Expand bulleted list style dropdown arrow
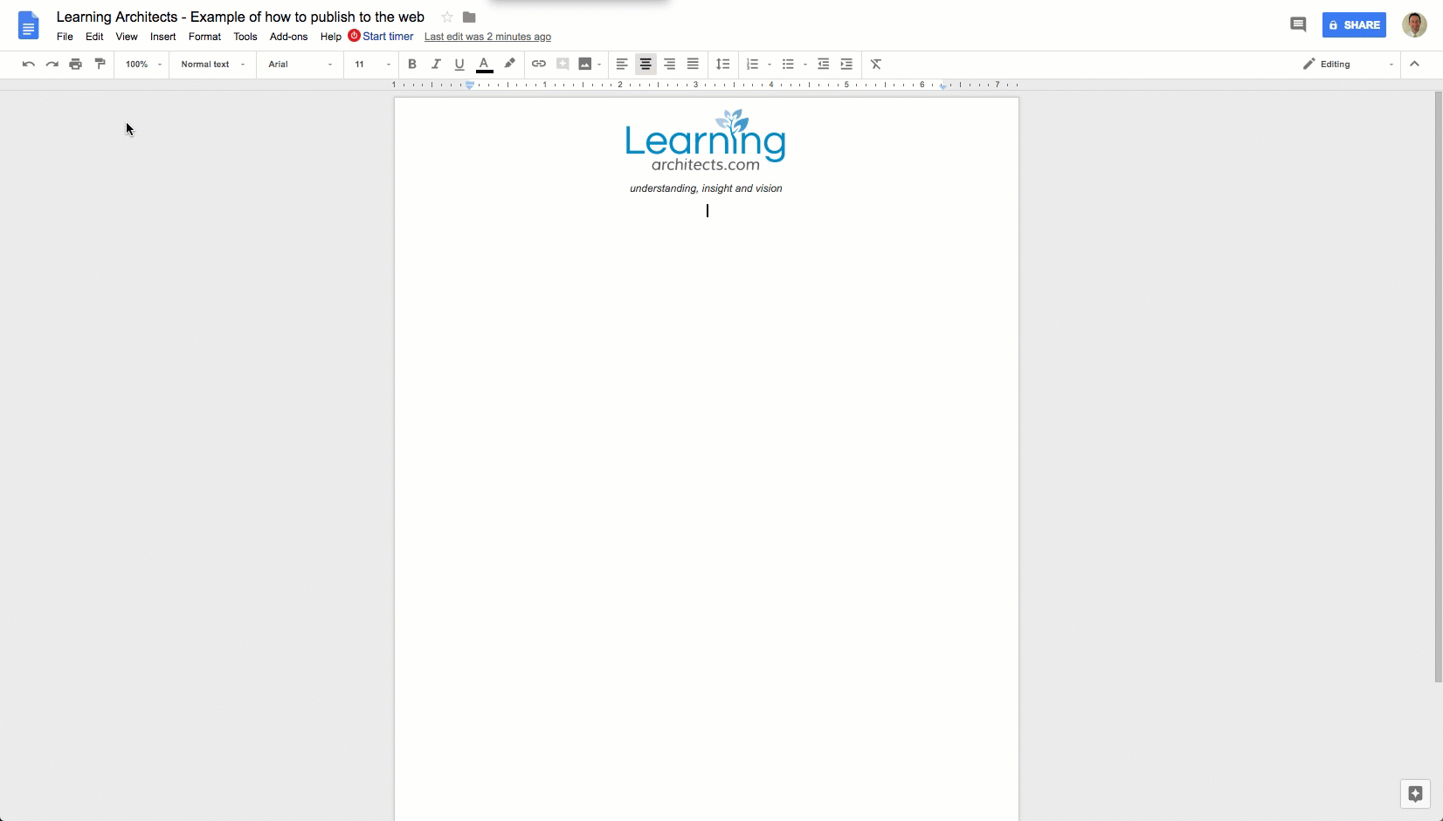 coord(804,65)
